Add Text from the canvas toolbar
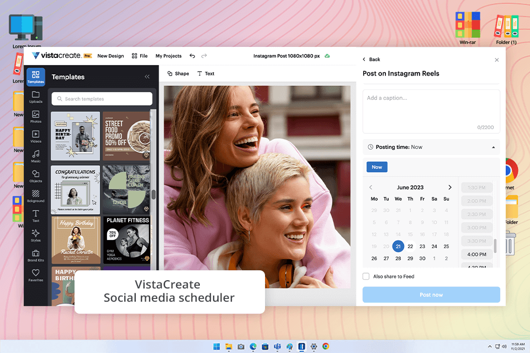The width and height of the screenshot is (530, 353). [205, 73]
